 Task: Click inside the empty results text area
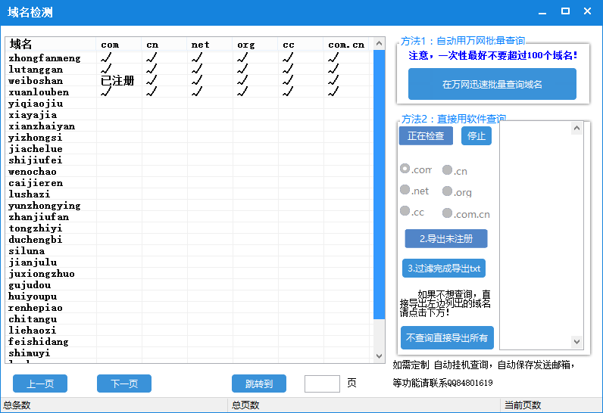pyautogui.click(x=536, y=235)
